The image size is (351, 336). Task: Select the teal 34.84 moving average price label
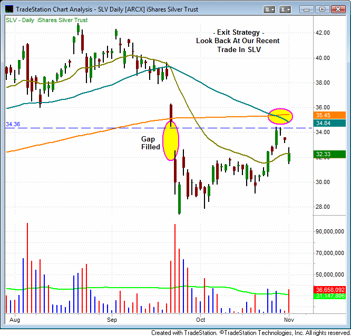(x=329, y=123)
